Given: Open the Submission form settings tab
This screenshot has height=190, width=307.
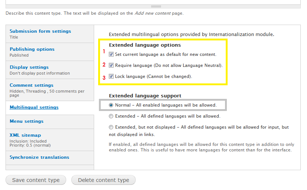Looking at the screenshot, I should [x=40, y=31].
